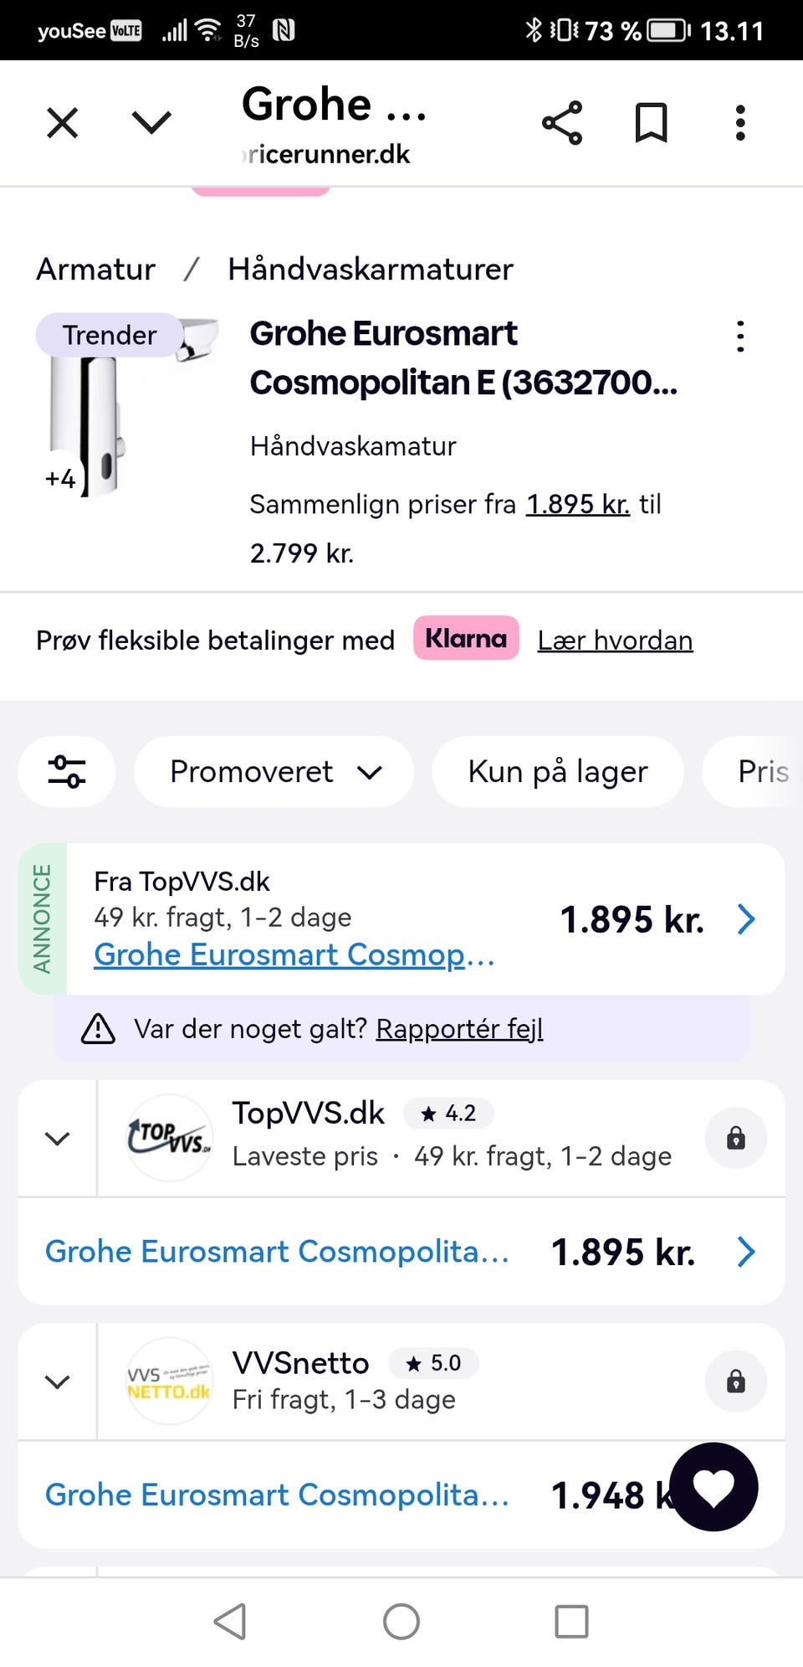The height and width of the screenshot is (1667, 803).
Task: Open the Promoveret sorting dropdown
Action: 274,771
